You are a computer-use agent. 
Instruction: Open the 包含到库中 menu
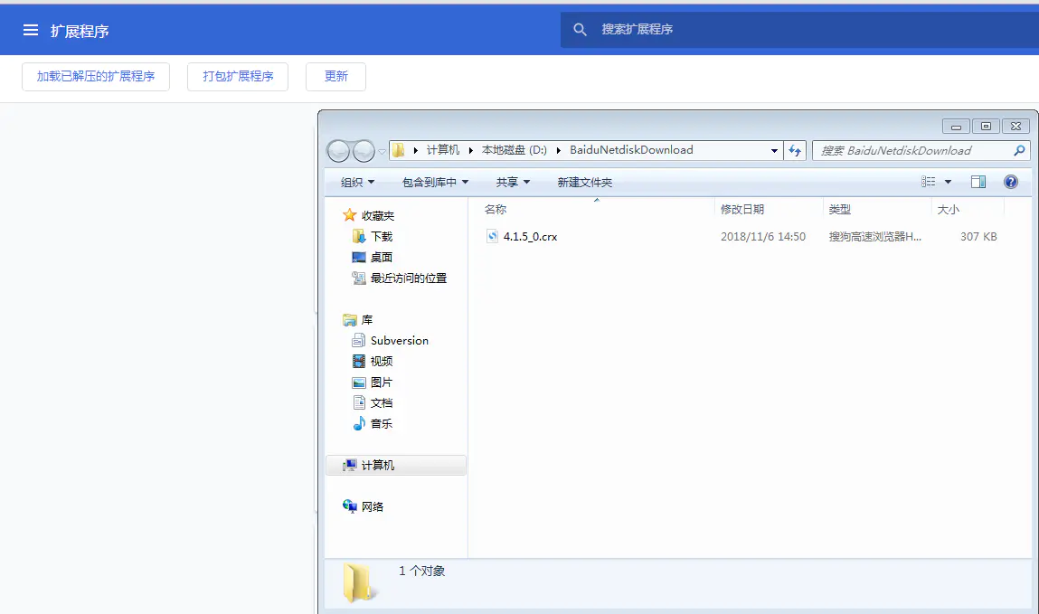435,182
